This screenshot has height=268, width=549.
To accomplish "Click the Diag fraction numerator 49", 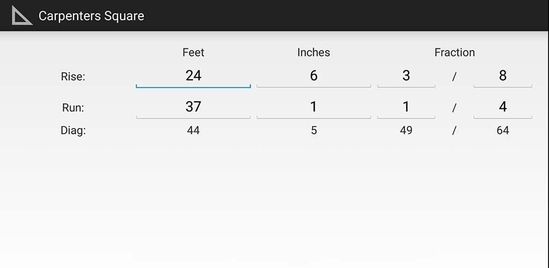I will pos(406,130).
